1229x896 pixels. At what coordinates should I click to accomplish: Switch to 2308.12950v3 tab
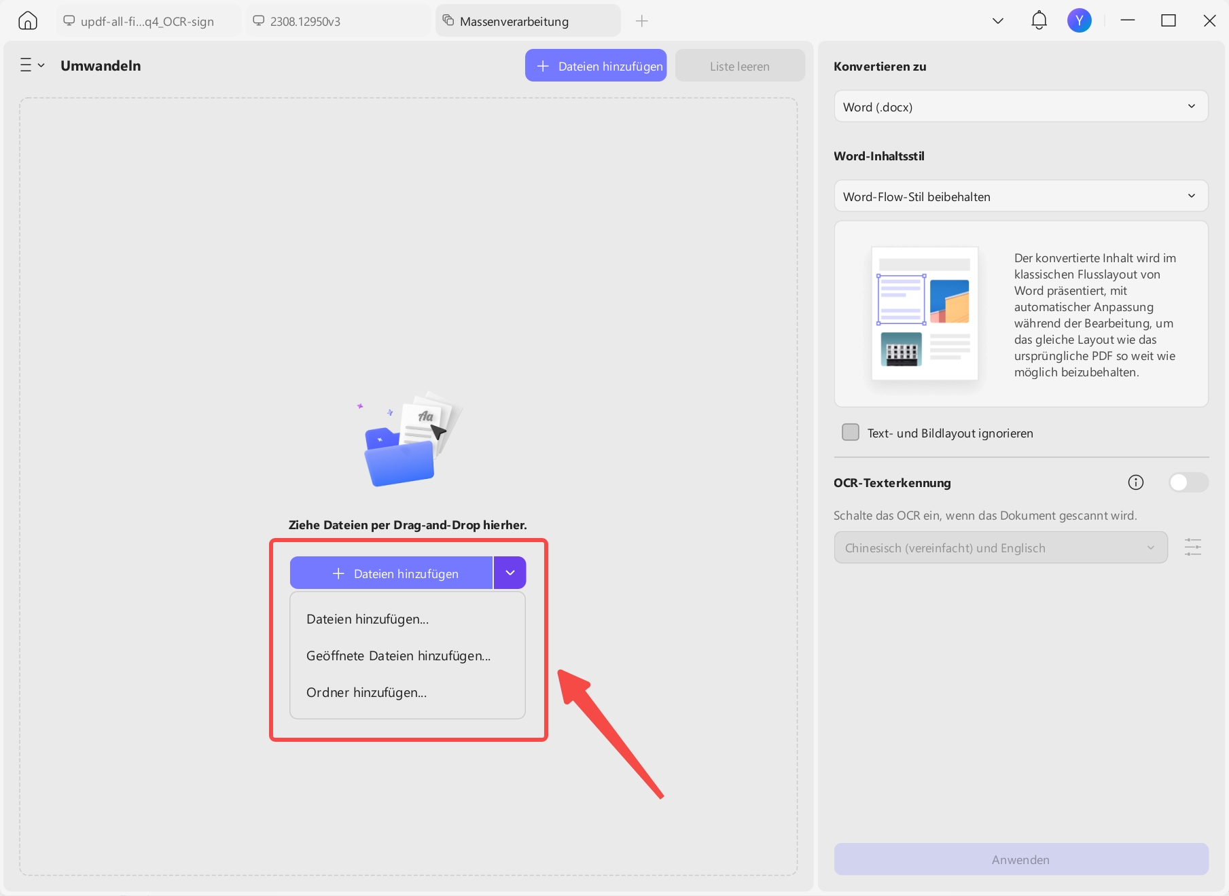[x=338, y=21]
